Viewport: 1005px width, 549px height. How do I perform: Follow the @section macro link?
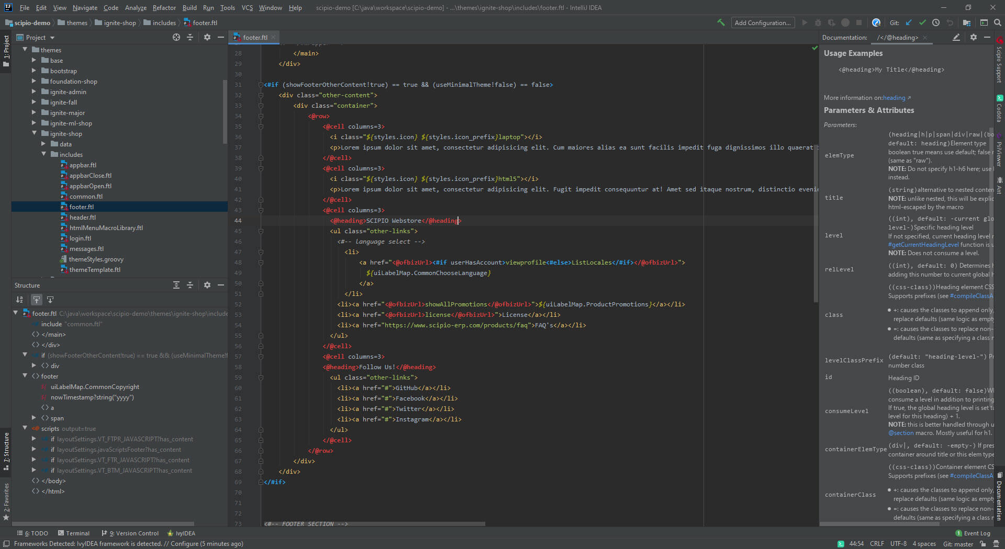coord(901,433)
